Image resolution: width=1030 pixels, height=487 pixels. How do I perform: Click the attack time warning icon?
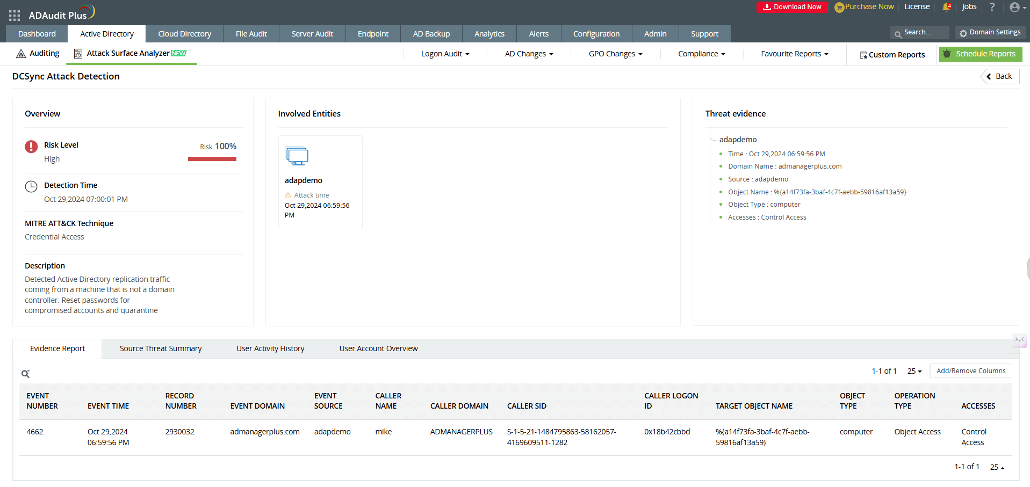[288, 195]
